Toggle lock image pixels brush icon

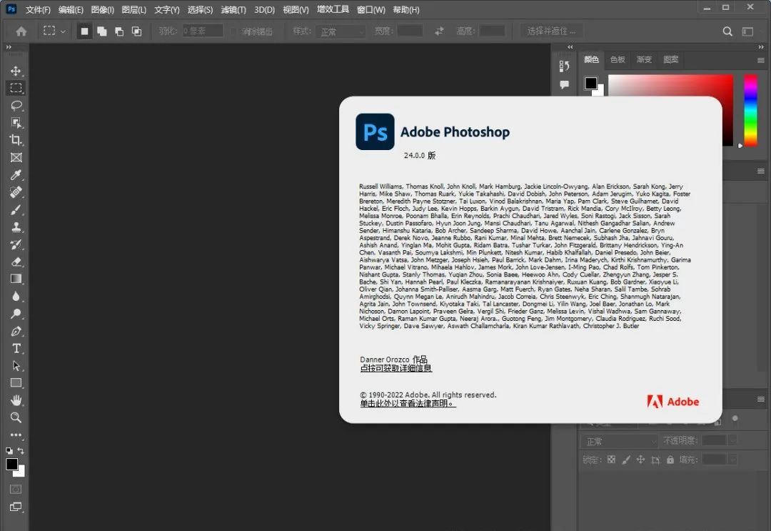626,460
